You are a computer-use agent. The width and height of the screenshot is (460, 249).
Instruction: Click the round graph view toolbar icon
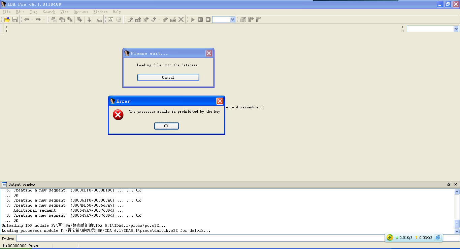pyautogui.click(x=119, y=20)
